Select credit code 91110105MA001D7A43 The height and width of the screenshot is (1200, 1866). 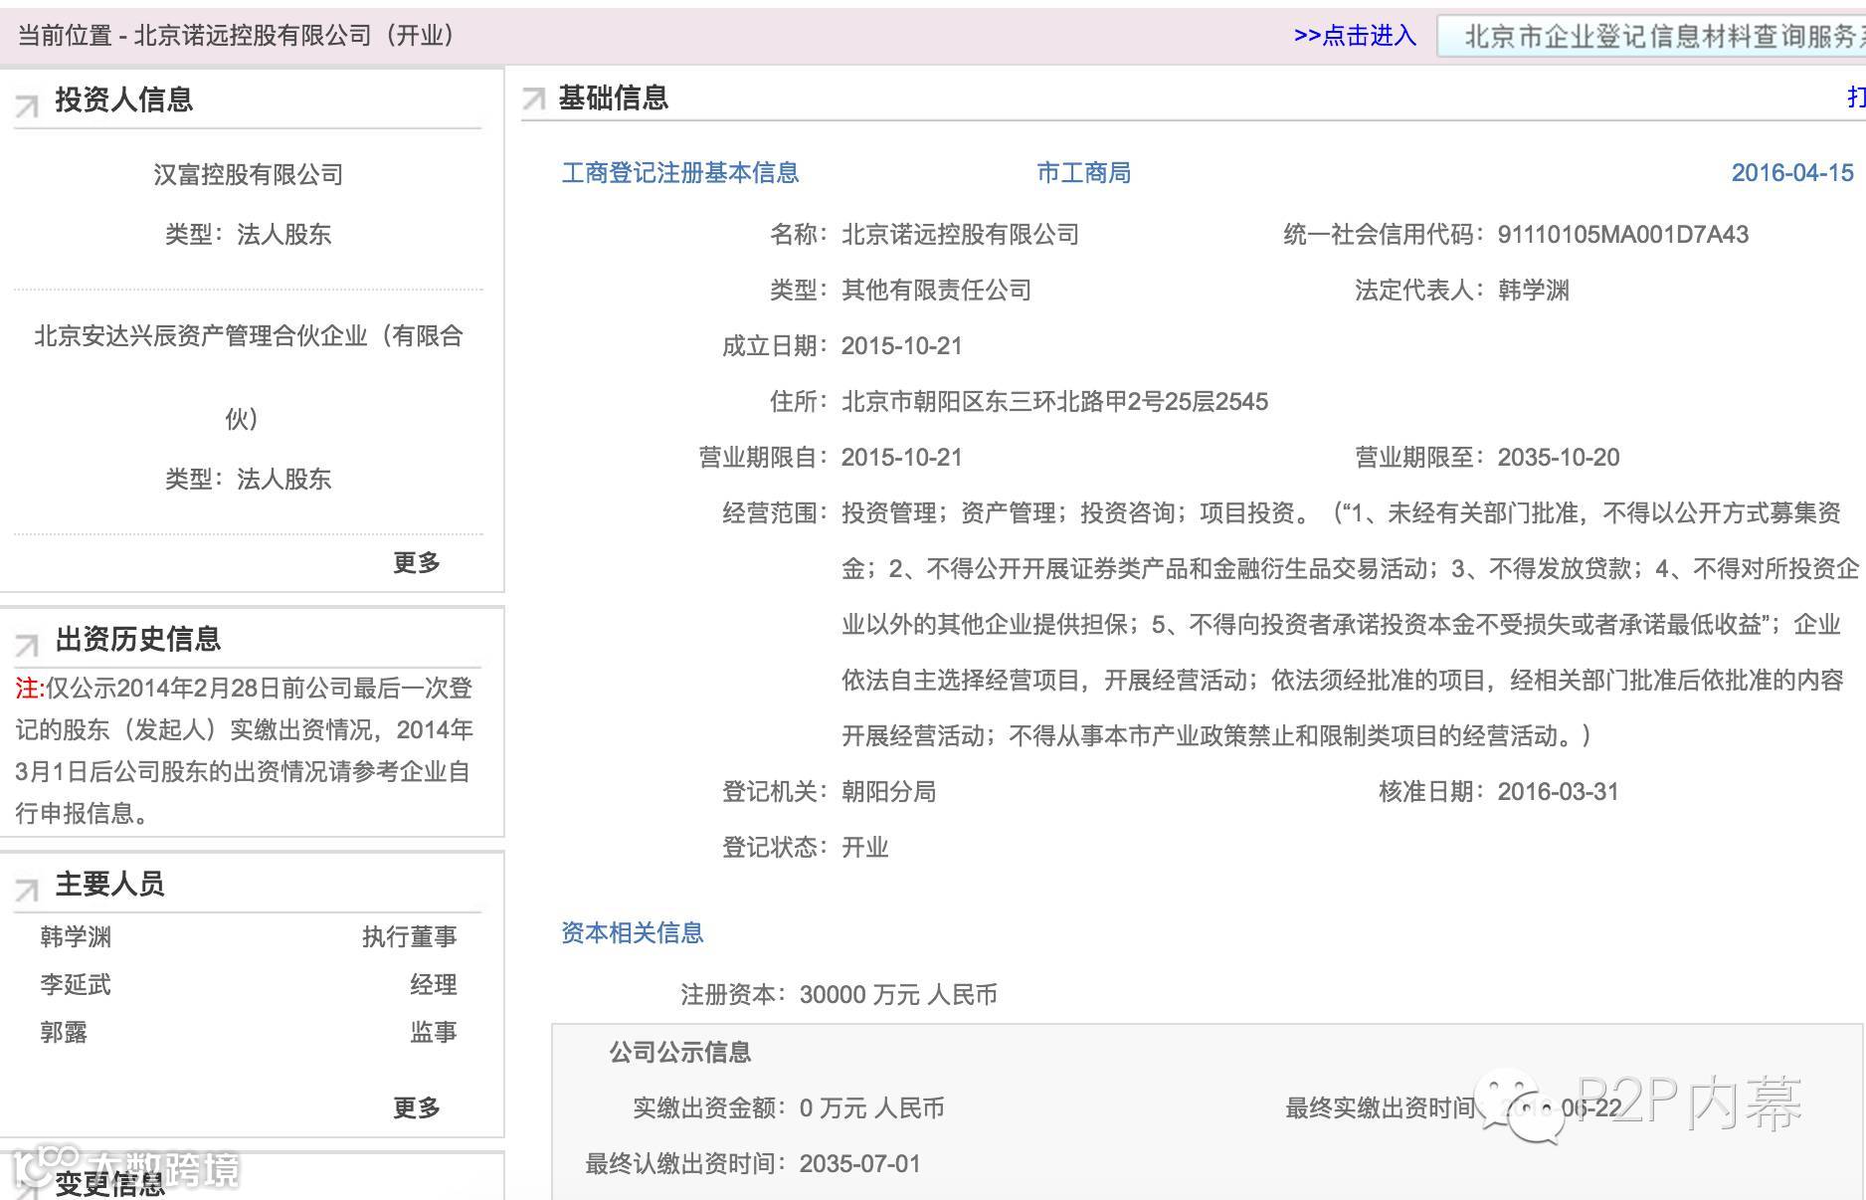point(1623,235)
